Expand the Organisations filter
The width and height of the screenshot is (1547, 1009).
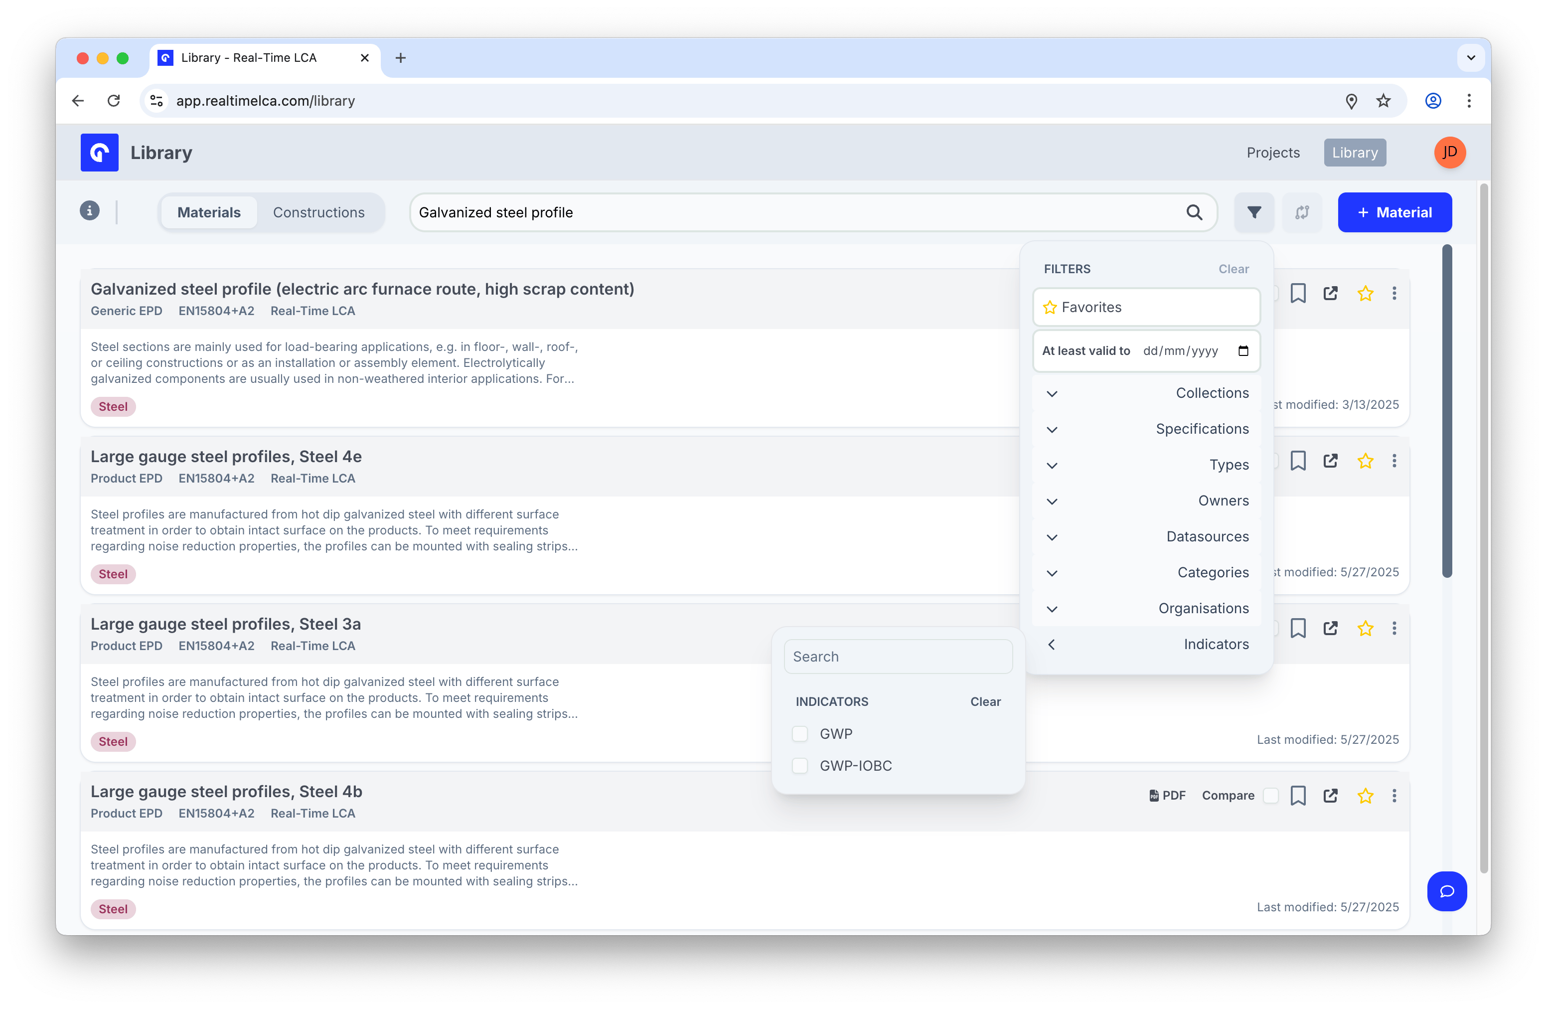[1147, 609]
